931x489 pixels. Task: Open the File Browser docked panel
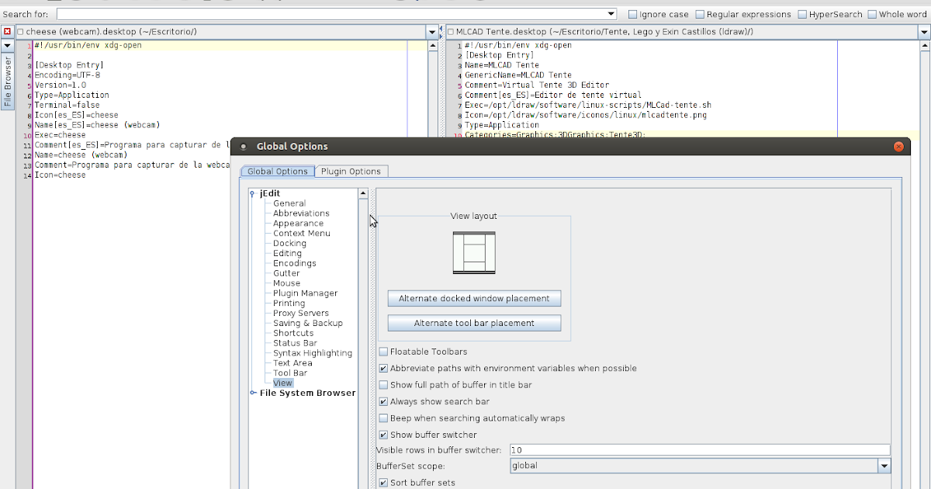pos(7,81)
